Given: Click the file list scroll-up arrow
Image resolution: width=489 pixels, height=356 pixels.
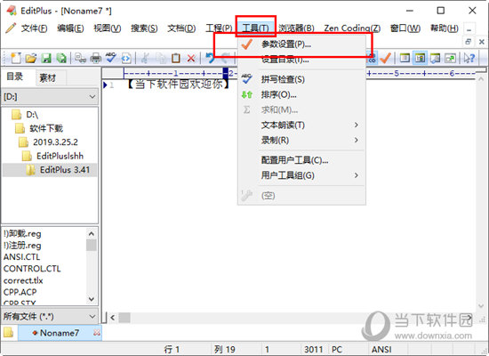Looking at the screenshot, I should pos(92,233).
